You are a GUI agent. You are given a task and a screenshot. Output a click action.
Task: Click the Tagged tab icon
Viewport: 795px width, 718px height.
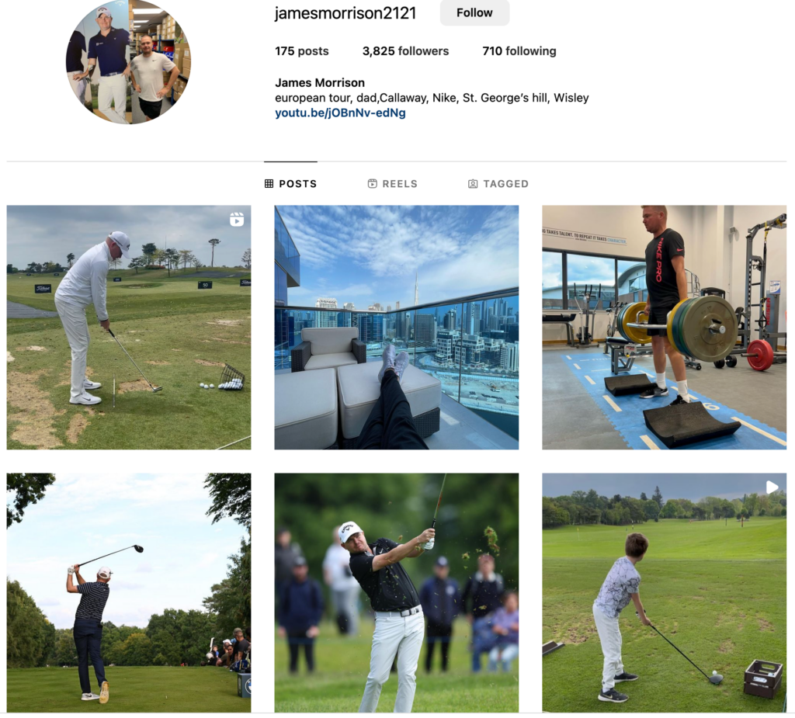coord(473,183)
